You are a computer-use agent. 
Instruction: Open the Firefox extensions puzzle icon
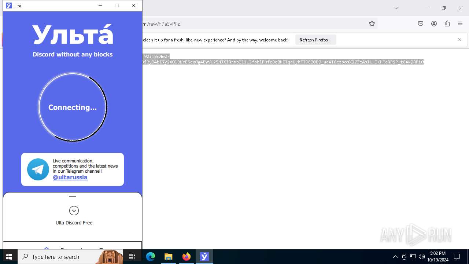click(x=447, y=24)
